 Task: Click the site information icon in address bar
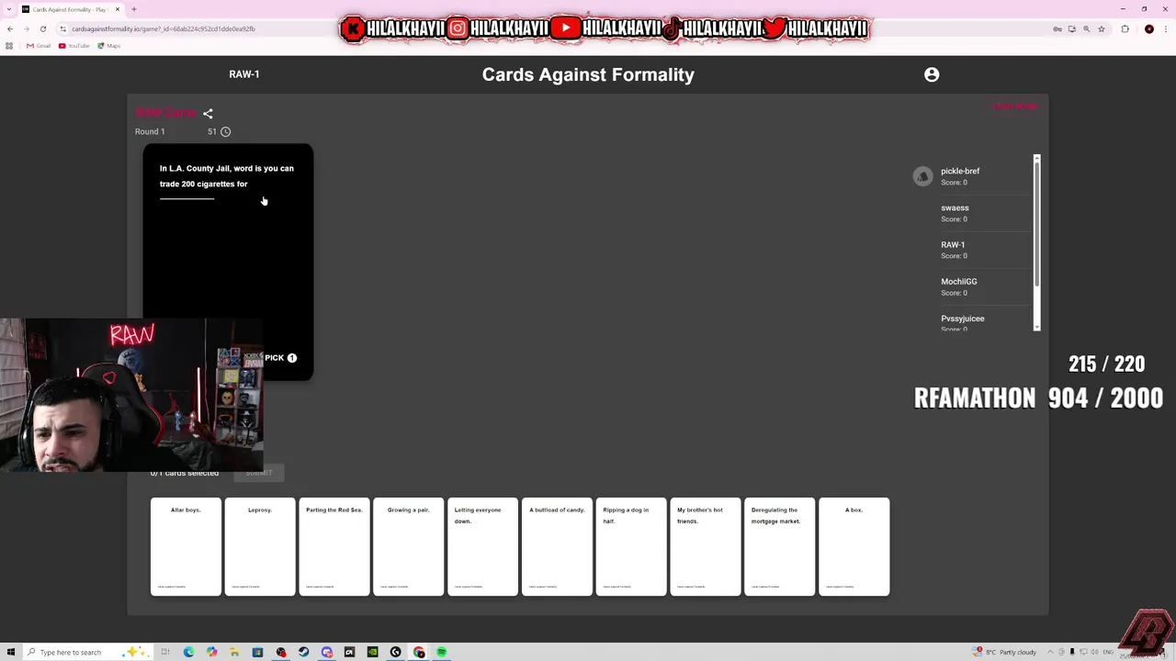pos(62,28)
